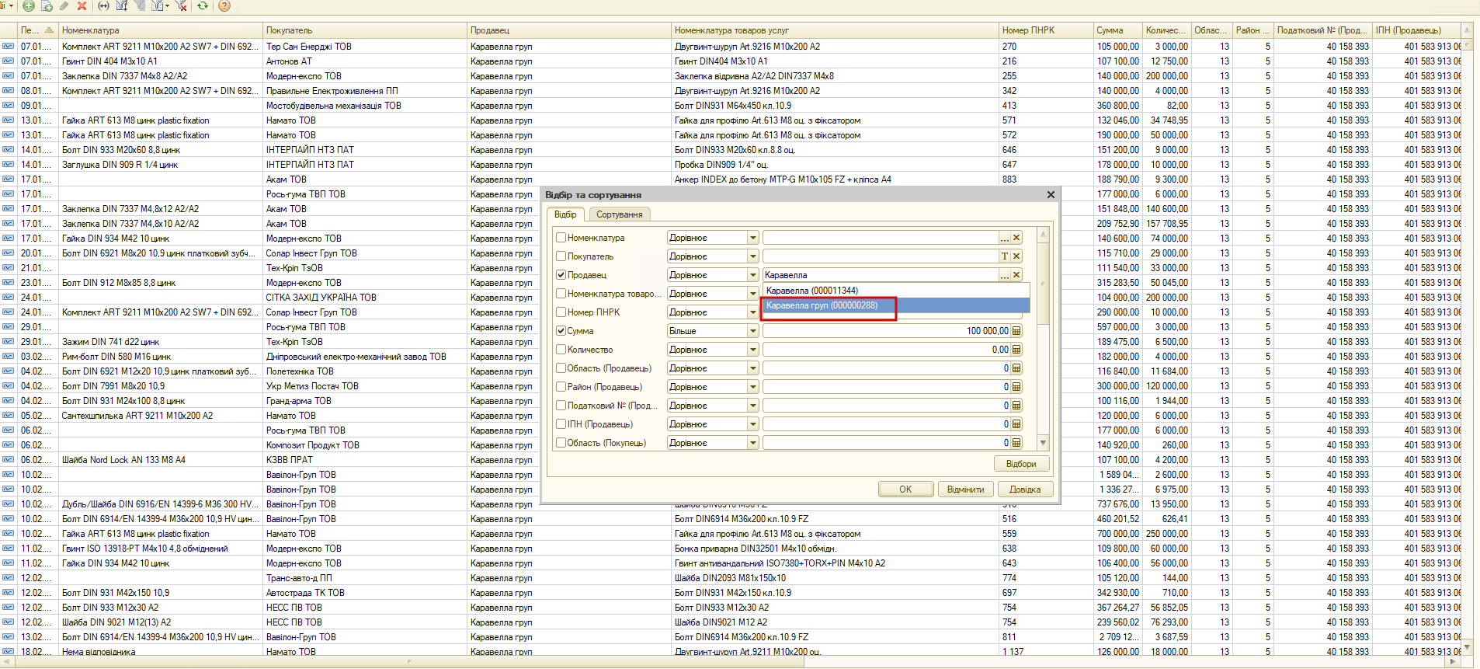Click the disable filter funnel icon
1480x669 pixels.
[182, 6]
